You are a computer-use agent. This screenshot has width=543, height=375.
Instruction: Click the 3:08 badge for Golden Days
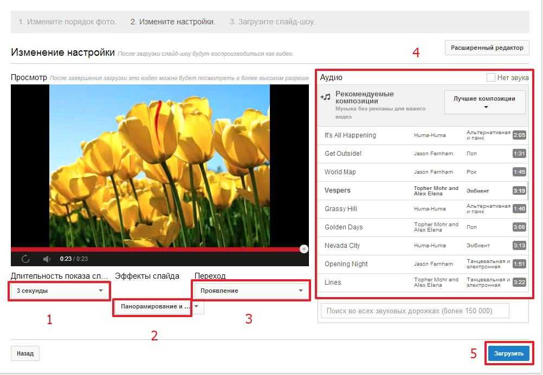click(x=519, y=227)
